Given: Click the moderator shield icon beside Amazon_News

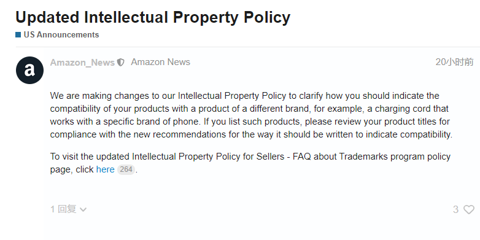Looking at the screenshot, I should click(120, 63).
